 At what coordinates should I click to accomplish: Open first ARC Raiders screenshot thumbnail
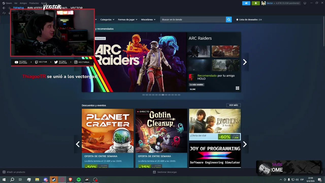[199, 52]
